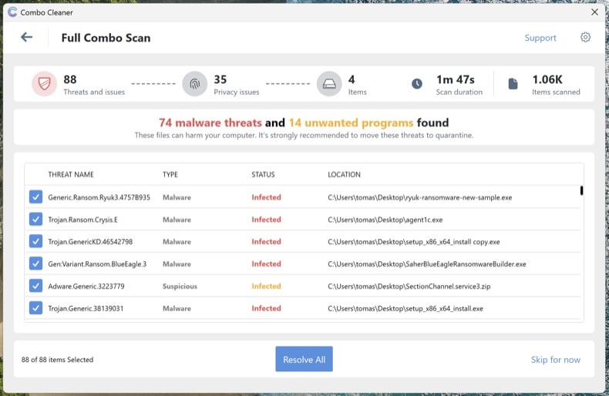Click the Resolve All button
This screenshot has width=609, height=396.
(304, 359)
